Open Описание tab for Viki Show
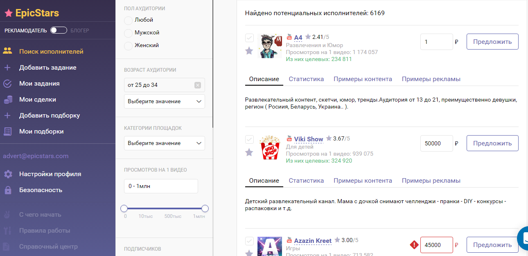 pyautogui.click(x=264, y=181)
